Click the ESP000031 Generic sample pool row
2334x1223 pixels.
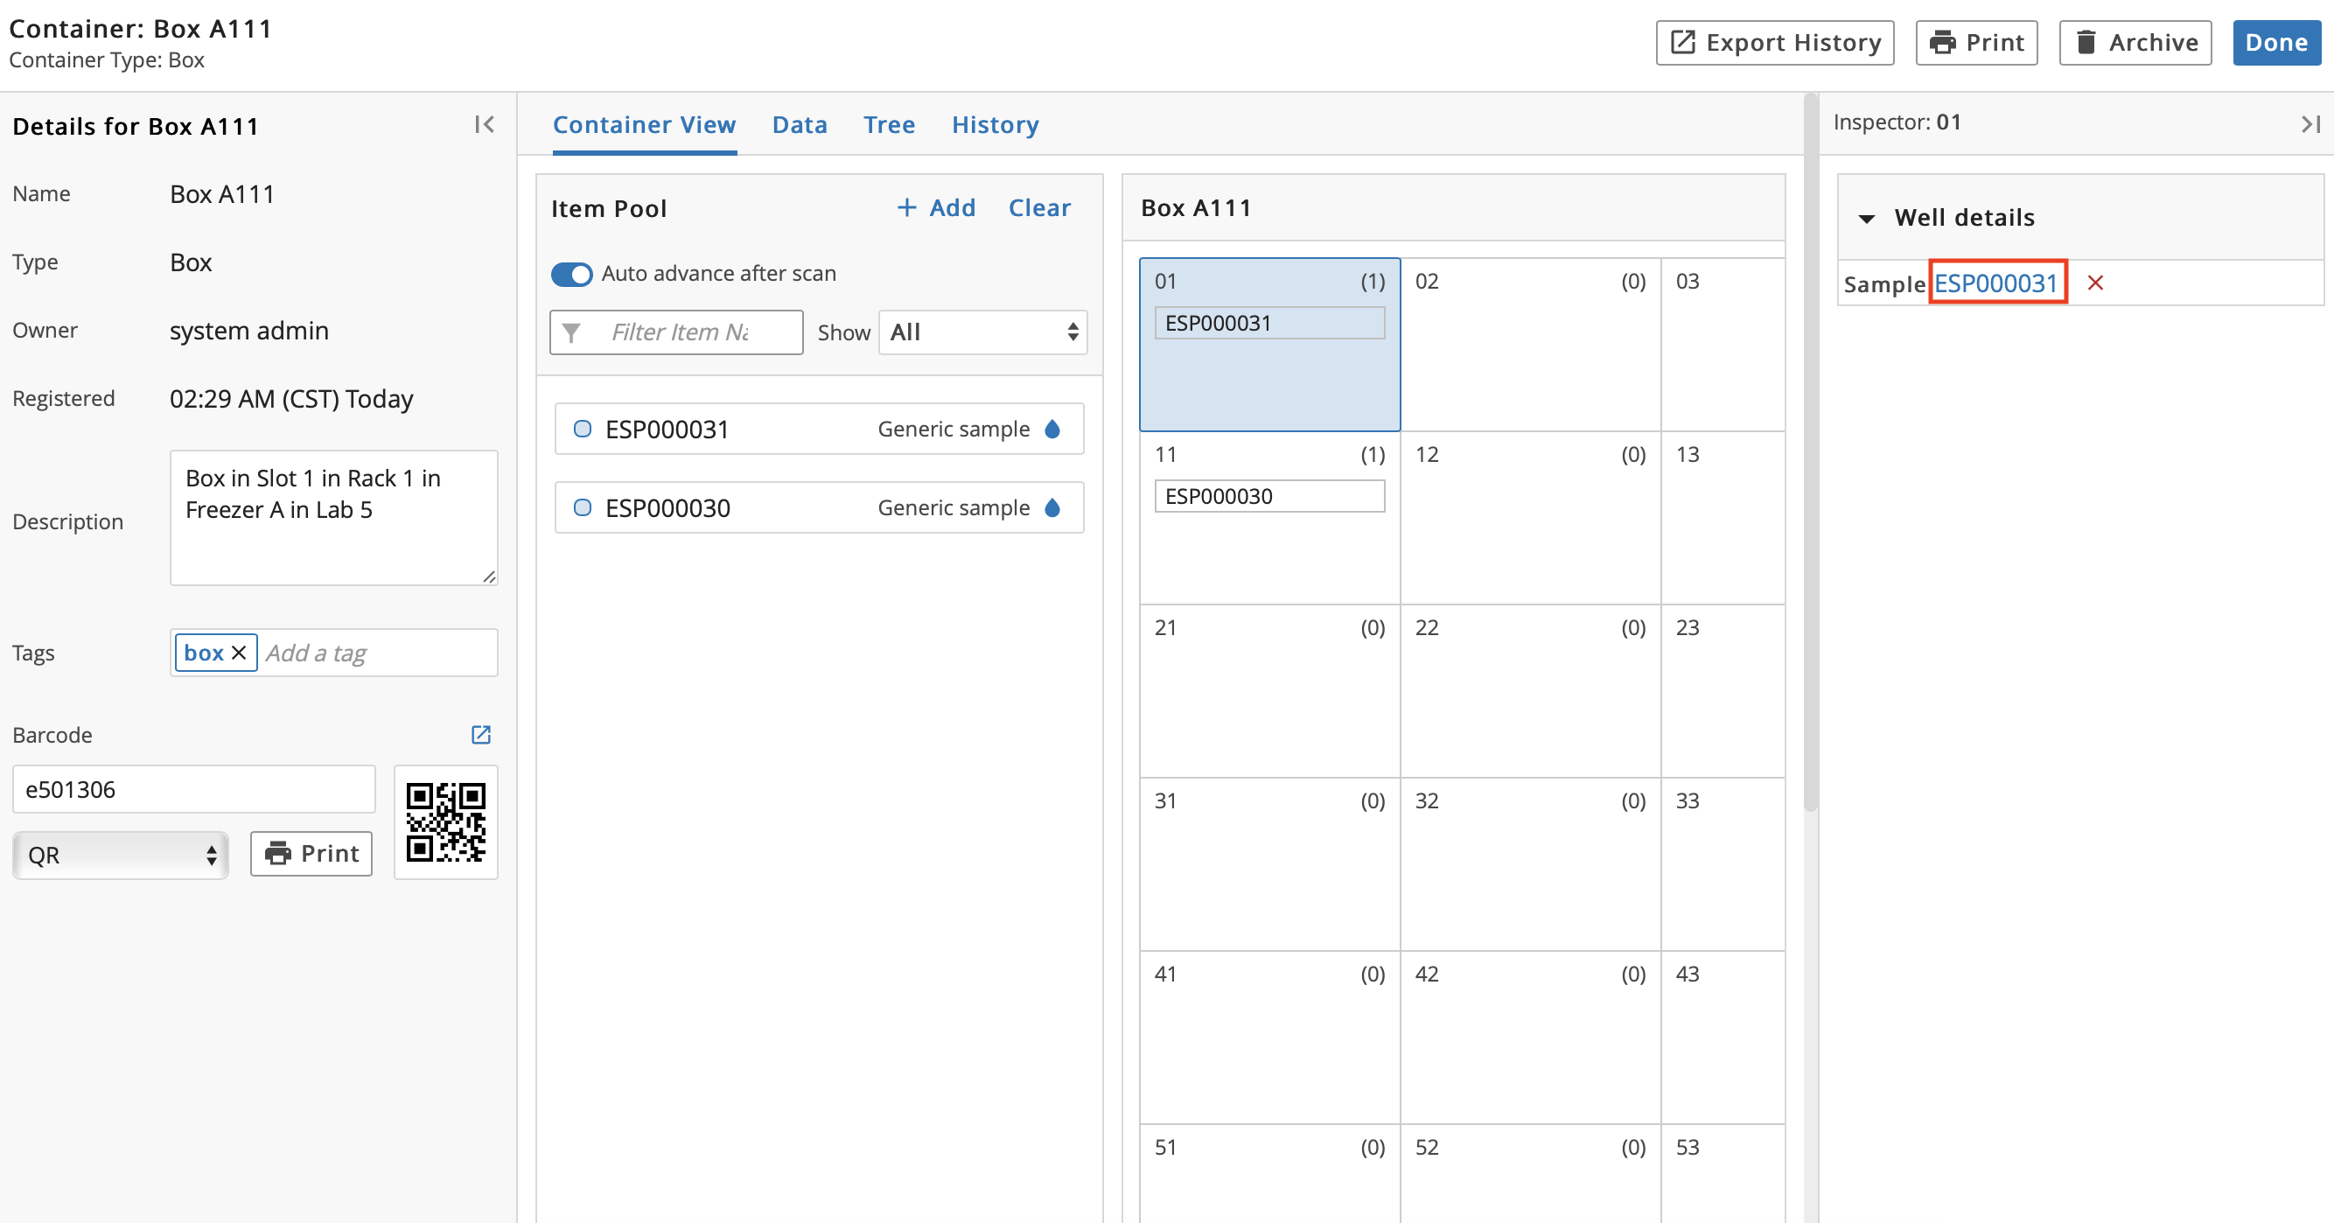(819, 429)
